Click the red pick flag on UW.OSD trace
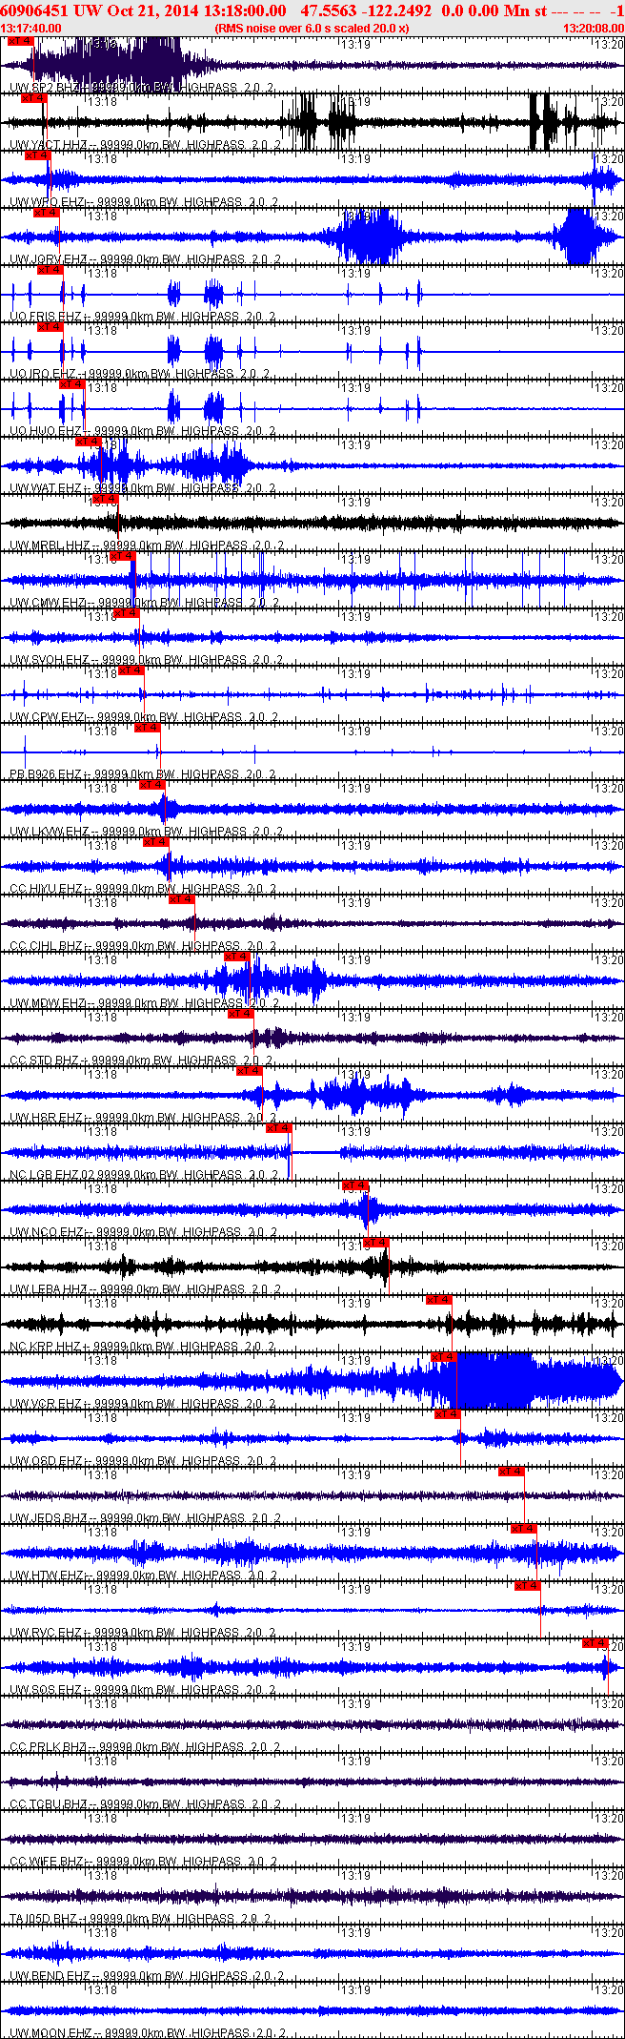This screenshot has height=2039, width=625. click(447, 1414)
